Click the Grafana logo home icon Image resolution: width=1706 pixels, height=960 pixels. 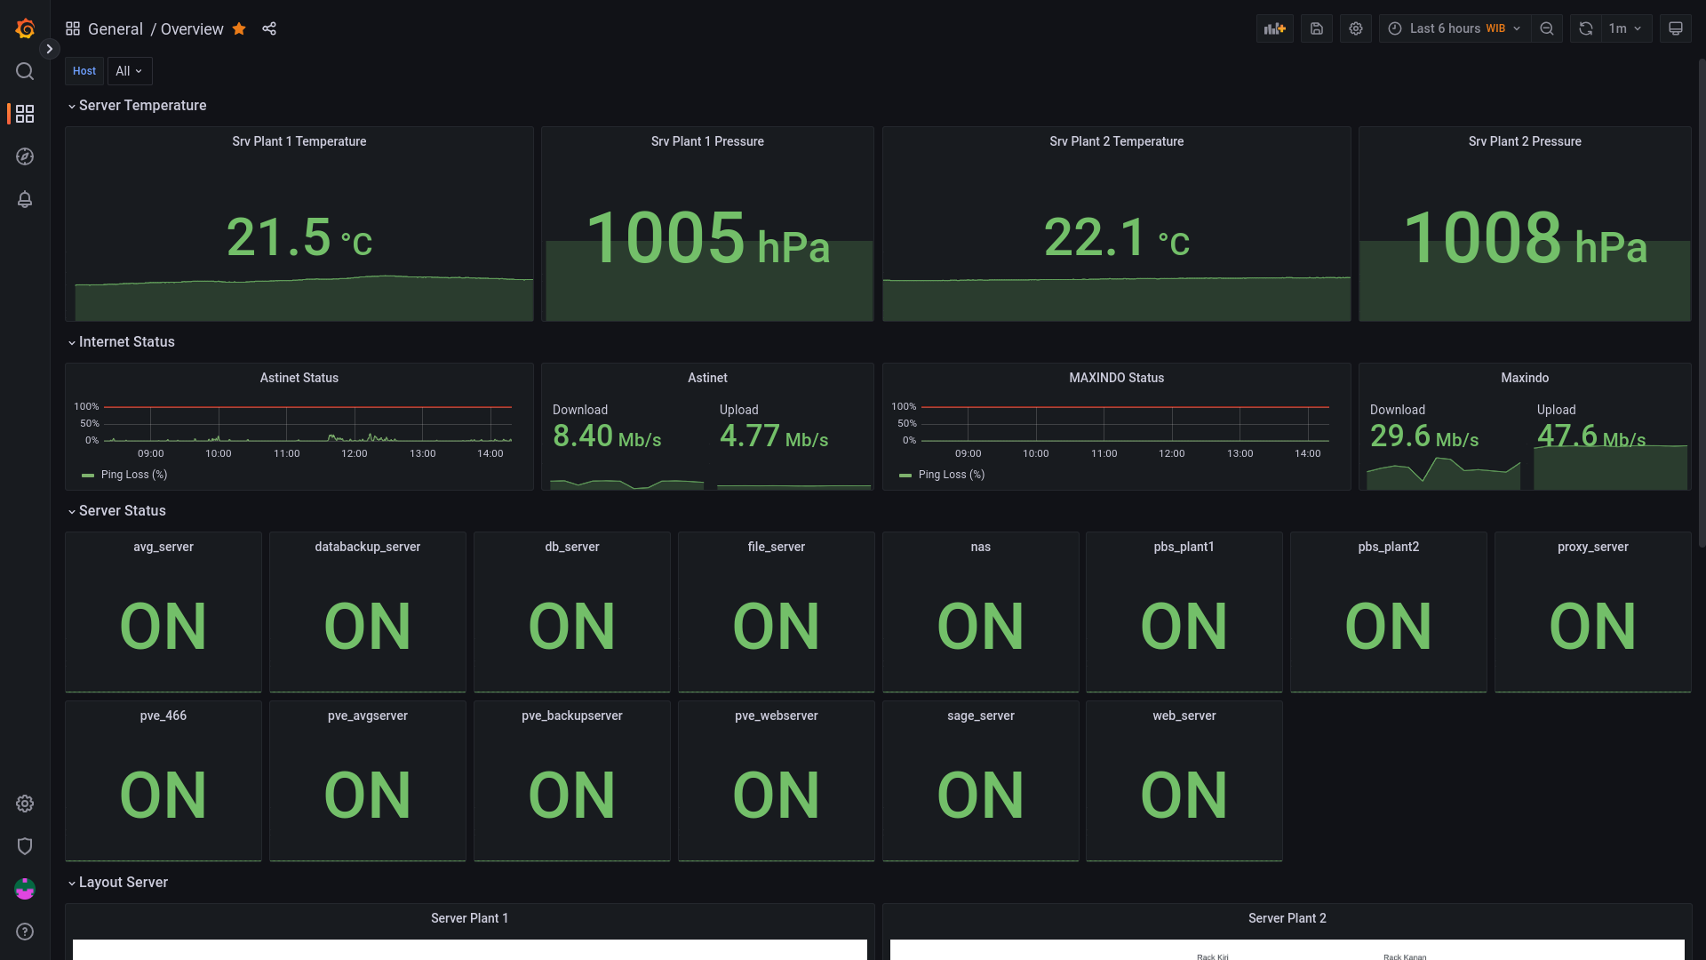click(x=25, y=28)
